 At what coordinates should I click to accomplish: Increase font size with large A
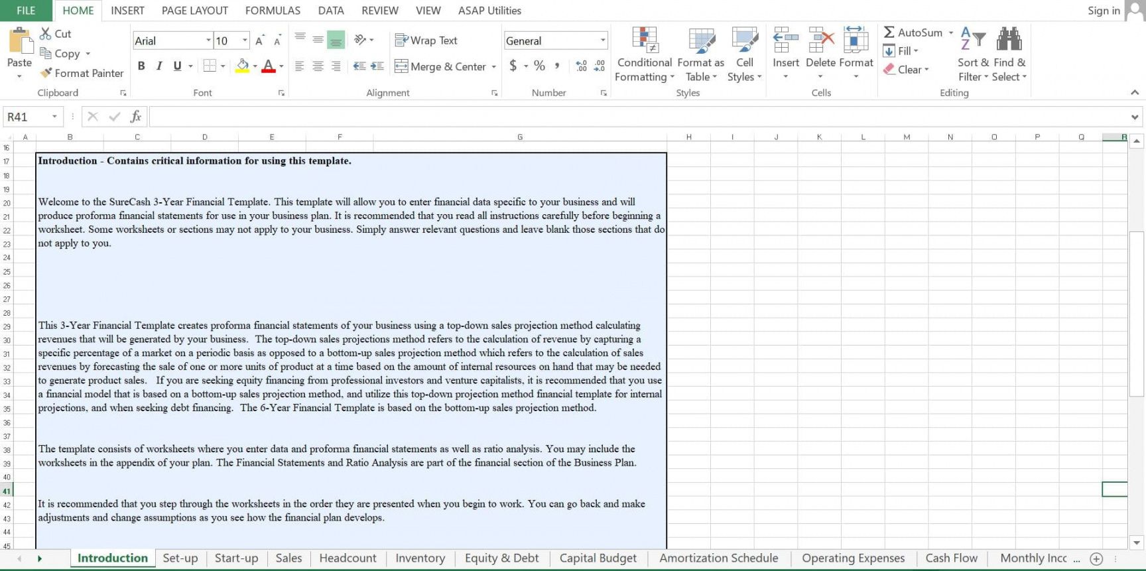point(259,40)
